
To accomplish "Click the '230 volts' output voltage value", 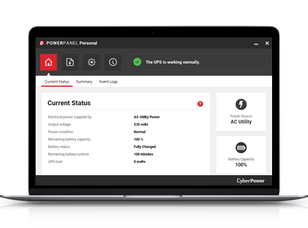I will tap(142, 125).
